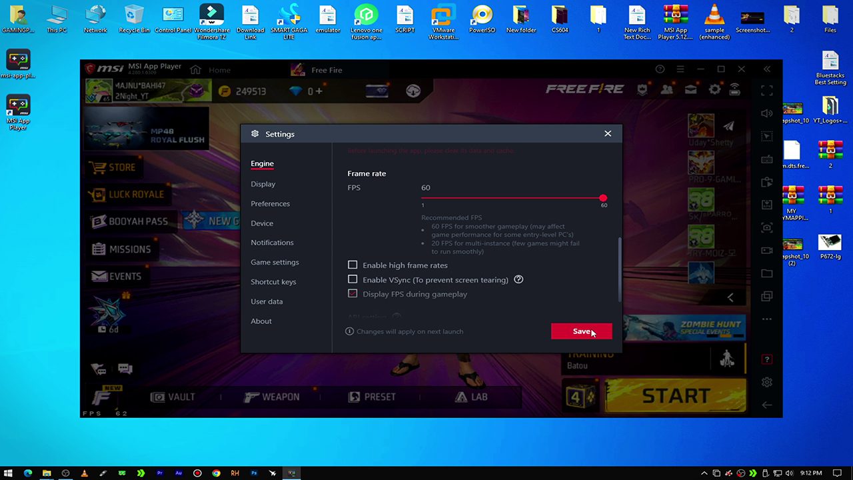Click the taskbar clock showing 9:12 PM

click(x=811, y=473)
